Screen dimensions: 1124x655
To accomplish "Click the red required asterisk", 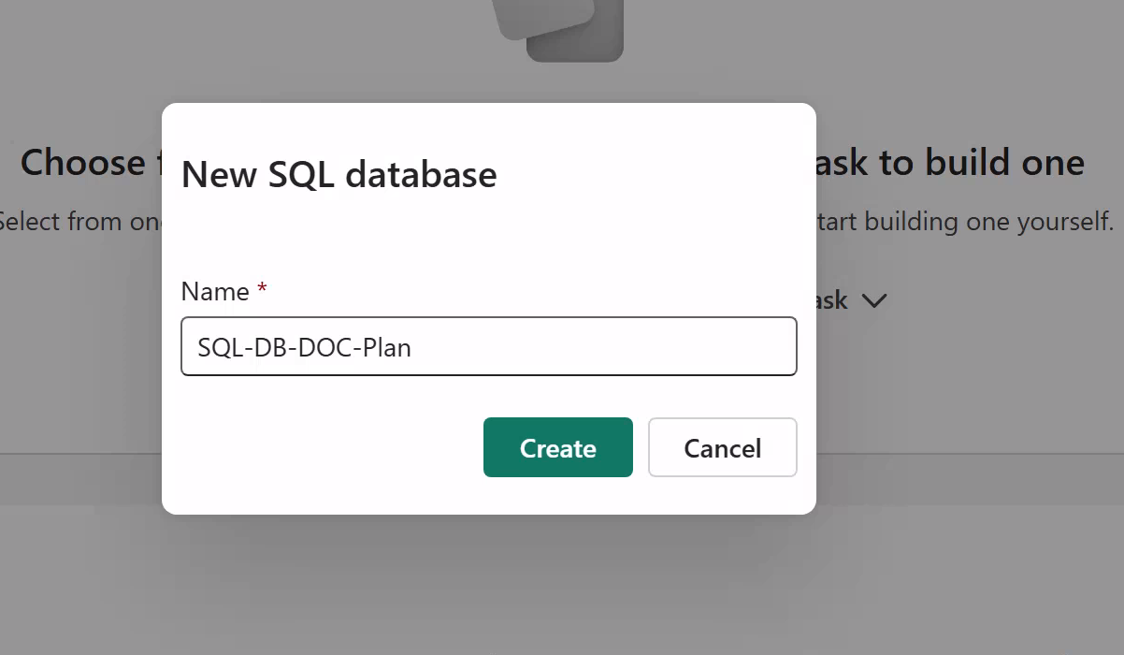I will [x=263, y=290].
